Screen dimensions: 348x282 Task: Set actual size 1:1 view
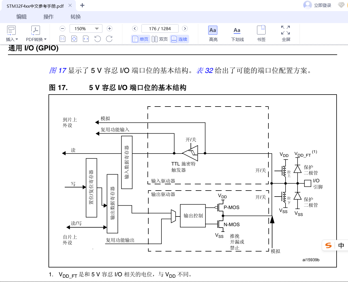click(x=62, y=39)
